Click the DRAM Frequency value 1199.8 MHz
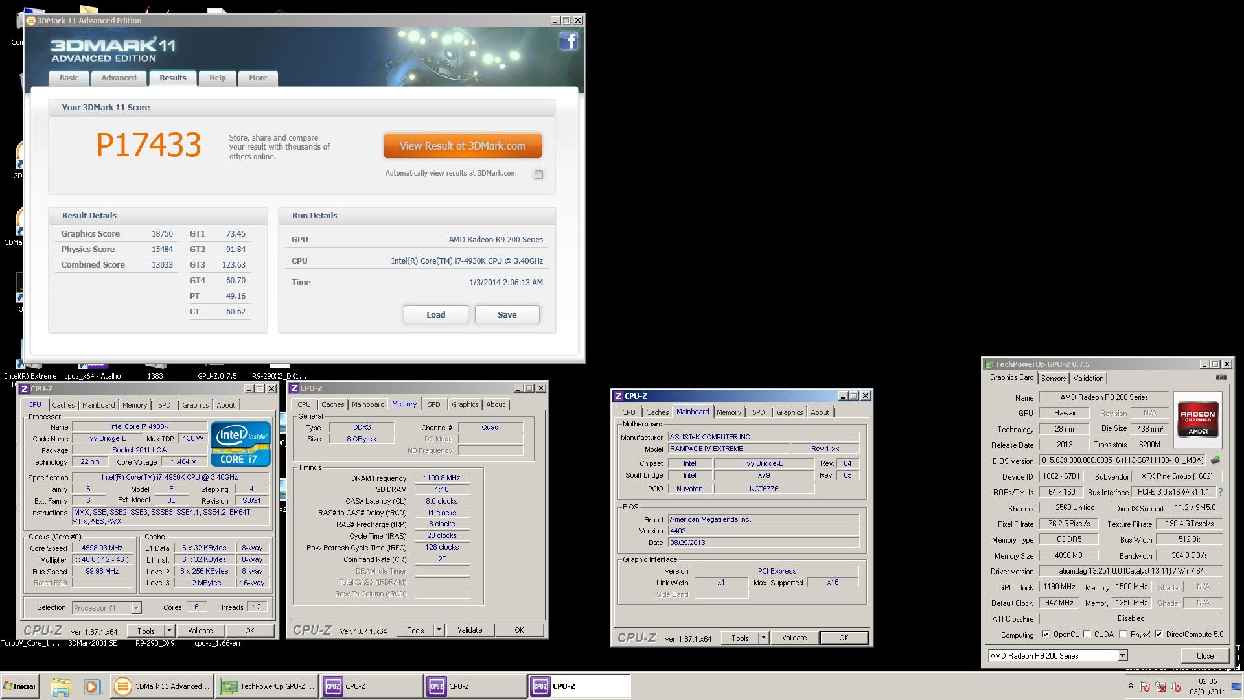This screenshot has height=700, width=1244. [442, 478]
